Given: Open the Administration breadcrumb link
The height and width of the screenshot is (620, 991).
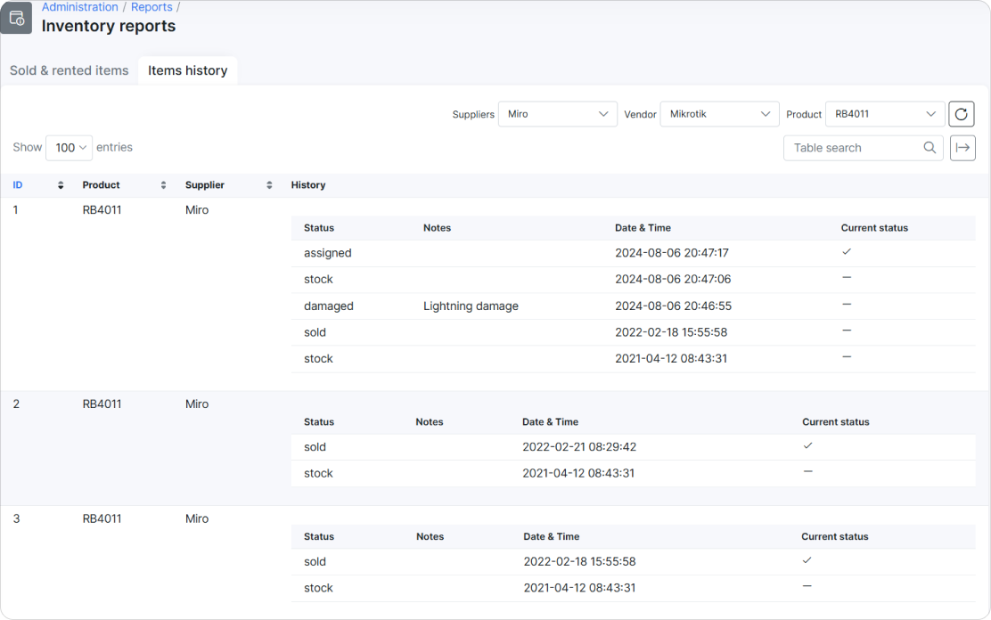Looking at the screenshot, I should (80, 7).
